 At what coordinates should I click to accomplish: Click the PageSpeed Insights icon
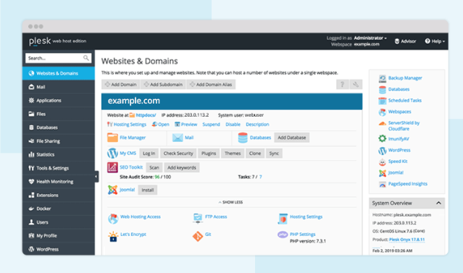click(383, 185)
